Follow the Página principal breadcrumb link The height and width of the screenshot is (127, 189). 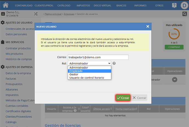[x=53, y=14]
